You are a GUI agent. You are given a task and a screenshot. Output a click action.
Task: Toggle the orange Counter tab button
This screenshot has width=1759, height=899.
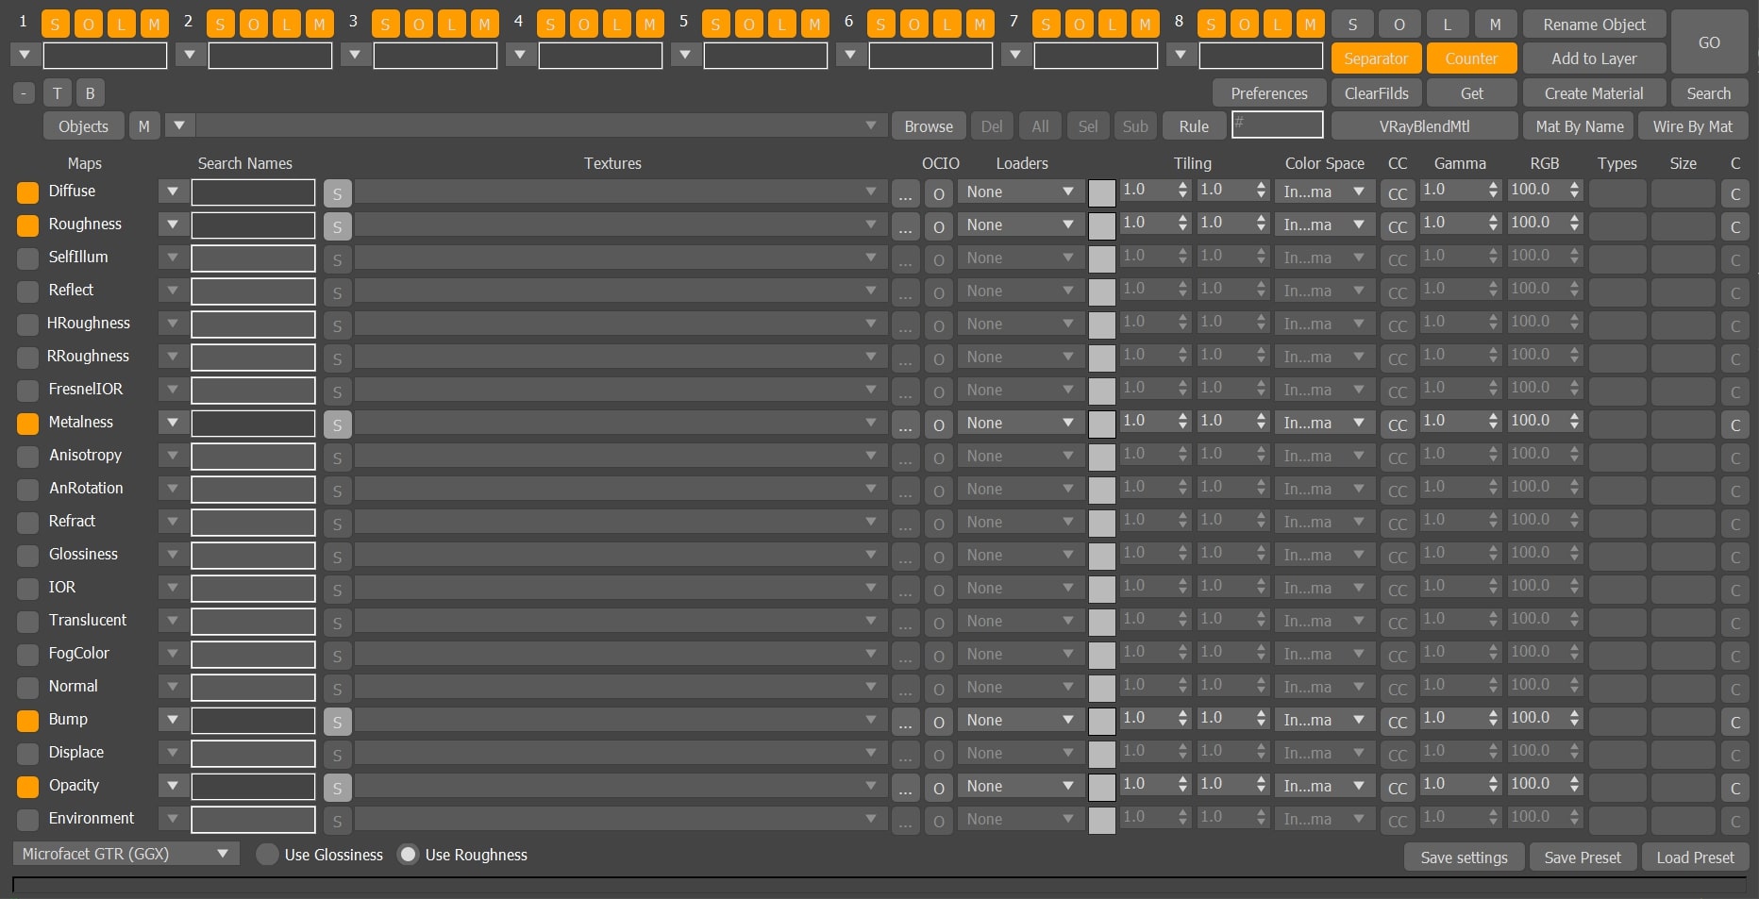point(1470,58)
